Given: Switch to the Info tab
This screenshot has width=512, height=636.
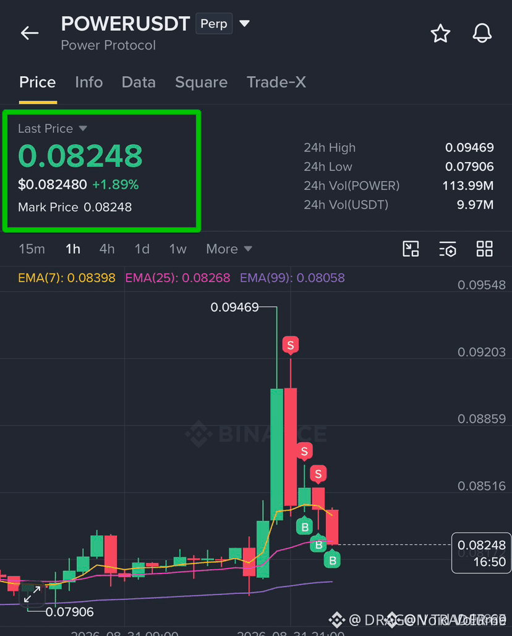Looking at the screenshot, I should click(x=89, y=82).
